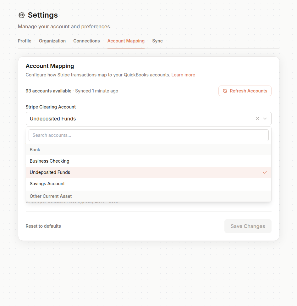Select the Organization tab
Image resolution: width=297 pixels, height=306 pixels.
(52, 41)
